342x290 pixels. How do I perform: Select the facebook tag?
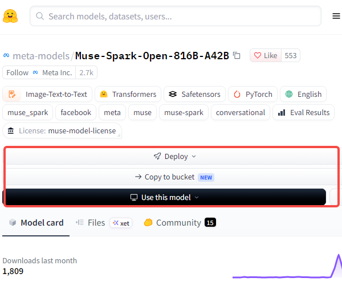(76, 112)
